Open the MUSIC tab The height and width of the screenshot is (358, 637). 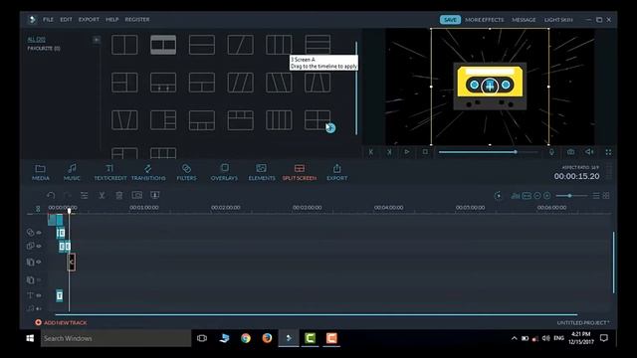coord(72,172)
